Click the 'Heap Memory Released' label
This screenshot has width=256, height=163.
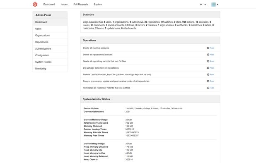tap(96, 156)
